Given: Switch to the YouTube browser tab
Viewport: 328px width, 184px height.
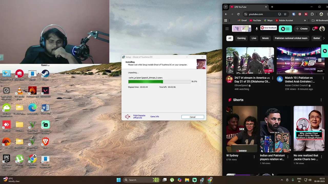Looking at the screenshot, I should coord(249,7).
